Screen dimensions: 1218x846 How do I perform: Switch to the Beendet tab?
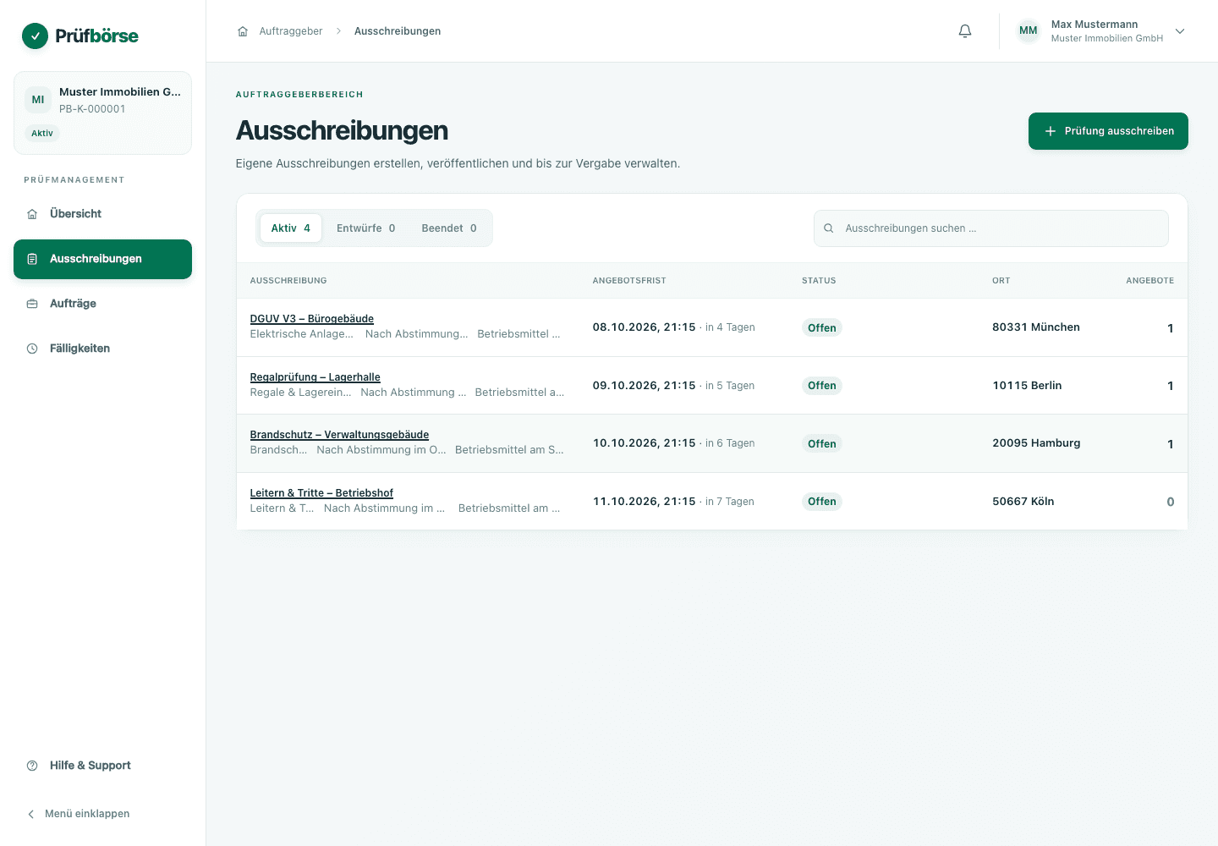click(x=449, y=228)
